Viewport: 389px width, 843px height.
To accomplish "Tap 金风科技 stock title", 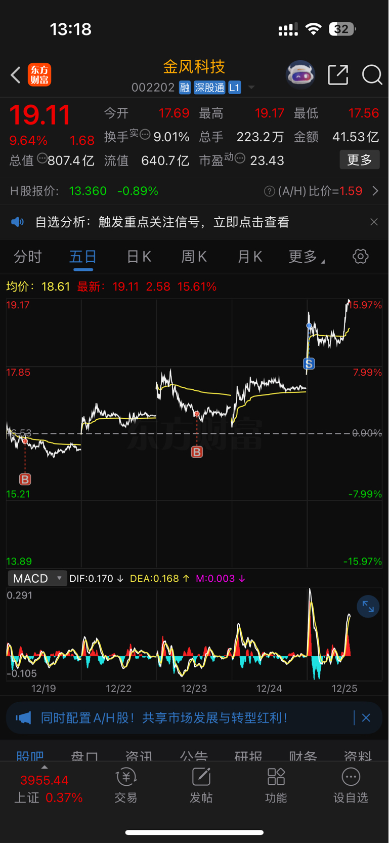I will 194,66.
